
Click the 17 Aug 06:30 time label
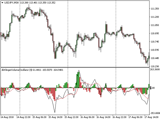pyautogui.click(x=135, y=117)
